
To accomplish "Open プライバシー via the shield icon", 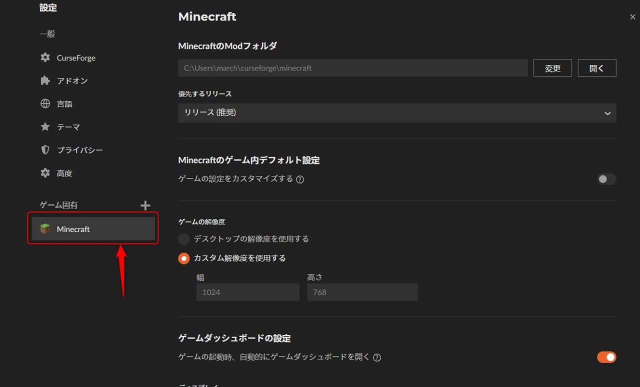I will [45, 149].
